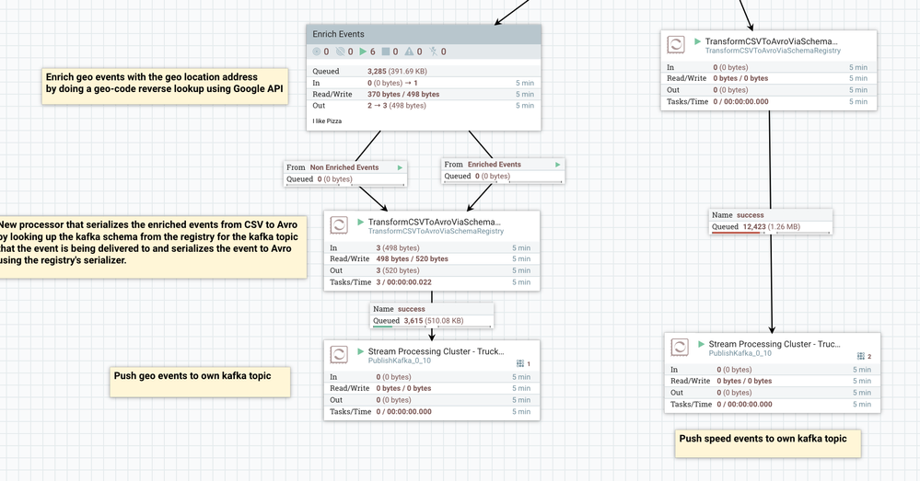Screen dimensions: 920x481
Task: Click the port status arrow on Enriched Events connection
Action: [x=558, y=165]
